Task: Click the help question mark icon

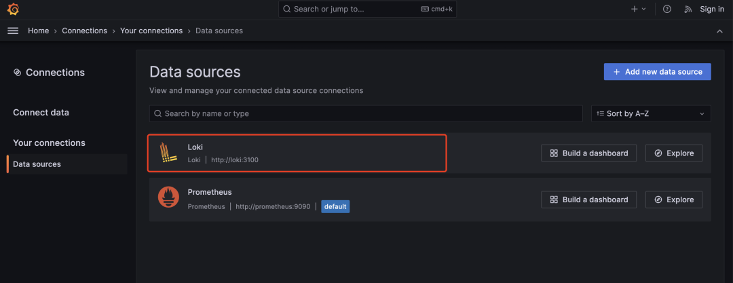Action: pyautogui.click(x=667, y=9)
